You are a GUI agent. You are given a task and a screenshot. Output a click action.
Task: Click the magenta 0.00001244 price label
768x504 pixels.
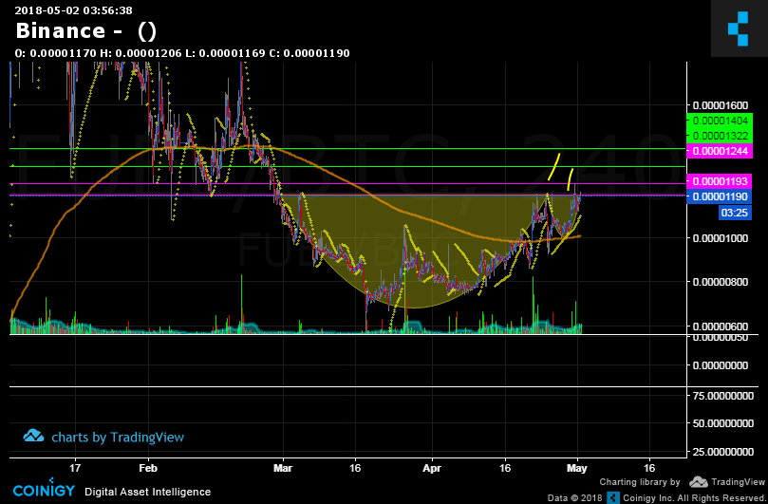(721, 151)
